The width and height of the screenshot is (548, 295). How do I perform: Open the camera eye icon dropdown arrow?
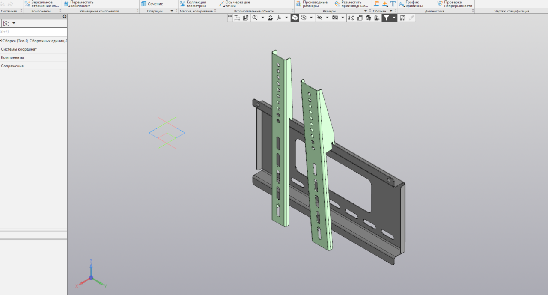(342, 18)
